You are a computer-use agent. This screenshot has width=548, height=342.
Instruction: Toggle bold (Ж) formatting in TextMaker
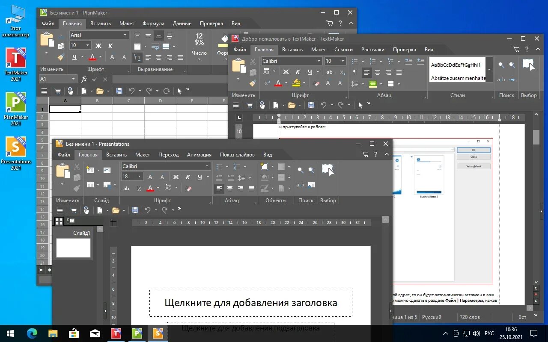[x=286, y=71]
